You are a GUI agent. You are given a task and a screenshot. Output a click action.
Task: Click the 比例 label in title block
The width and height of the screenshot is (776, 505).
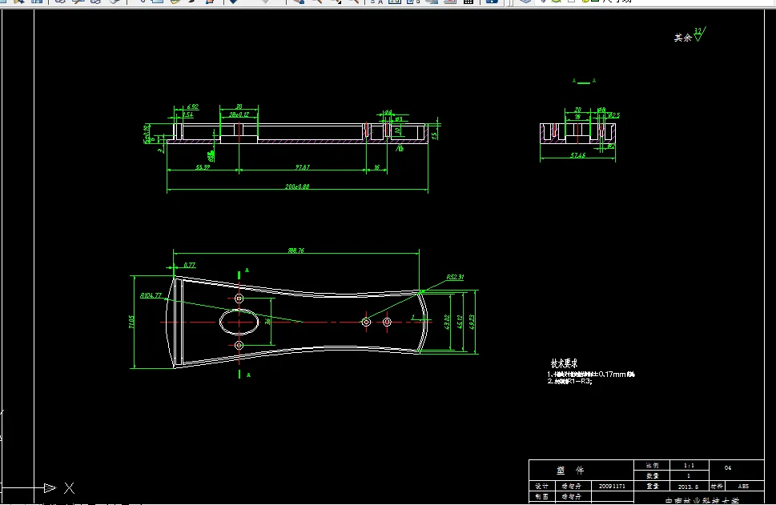pos(653,466)
